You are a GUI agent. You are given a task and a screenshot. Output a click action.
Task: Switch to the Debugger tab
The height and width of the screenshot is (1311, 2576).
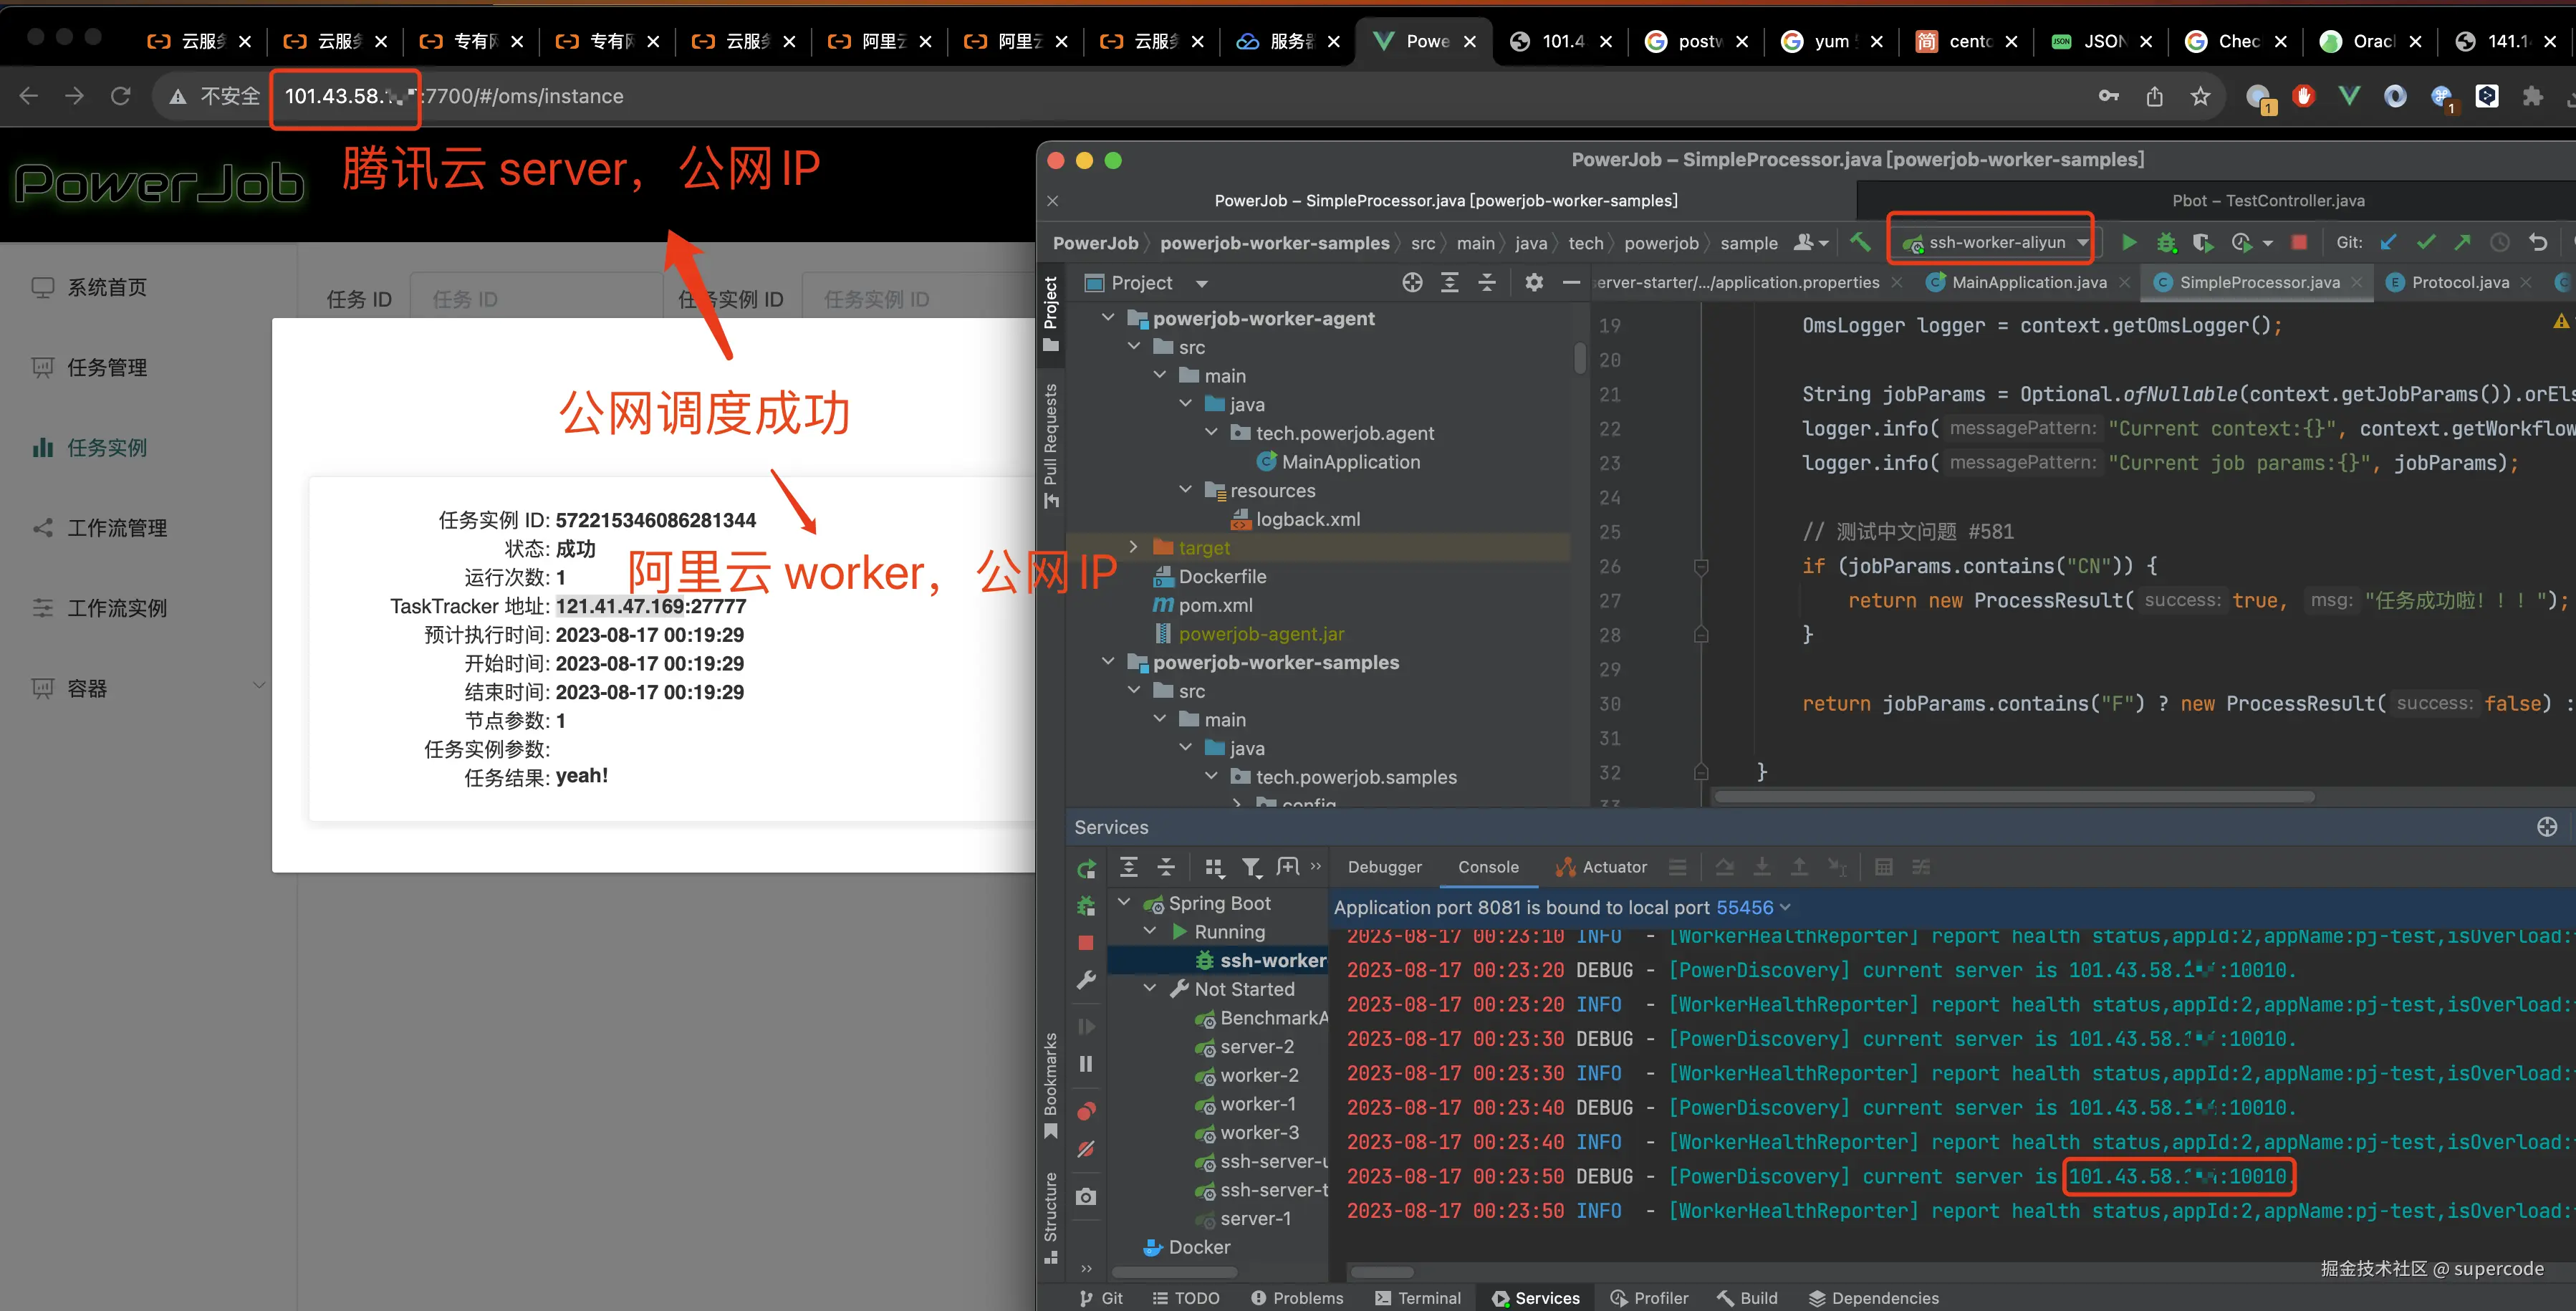point(1384,867)
